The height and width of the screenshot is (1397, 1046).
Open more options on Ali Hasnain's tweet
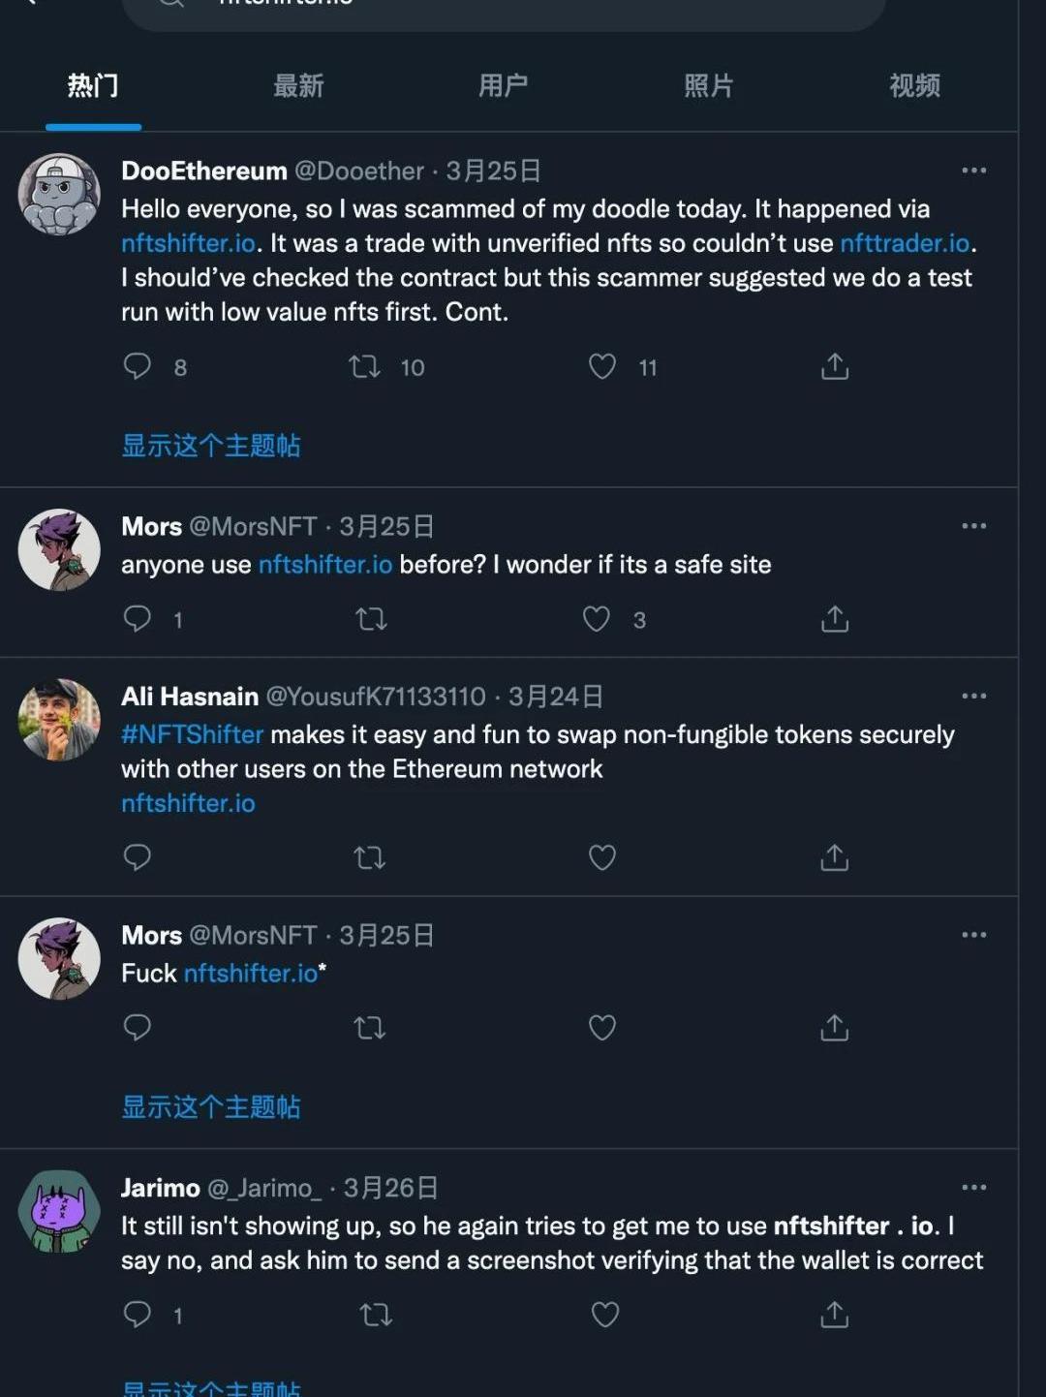(x=973, y=696)
